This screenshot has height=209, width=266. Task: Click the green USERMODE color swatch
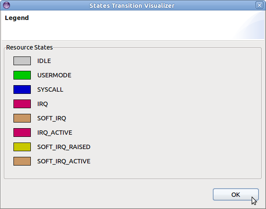click(x=22, y=75)
